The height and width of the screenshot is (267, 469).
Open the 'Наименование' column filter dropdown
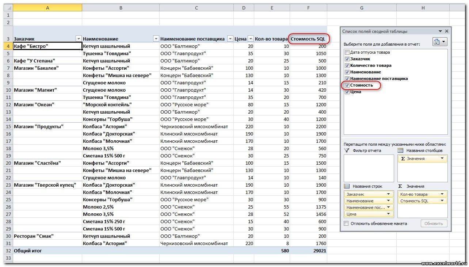tap(156, 39)
